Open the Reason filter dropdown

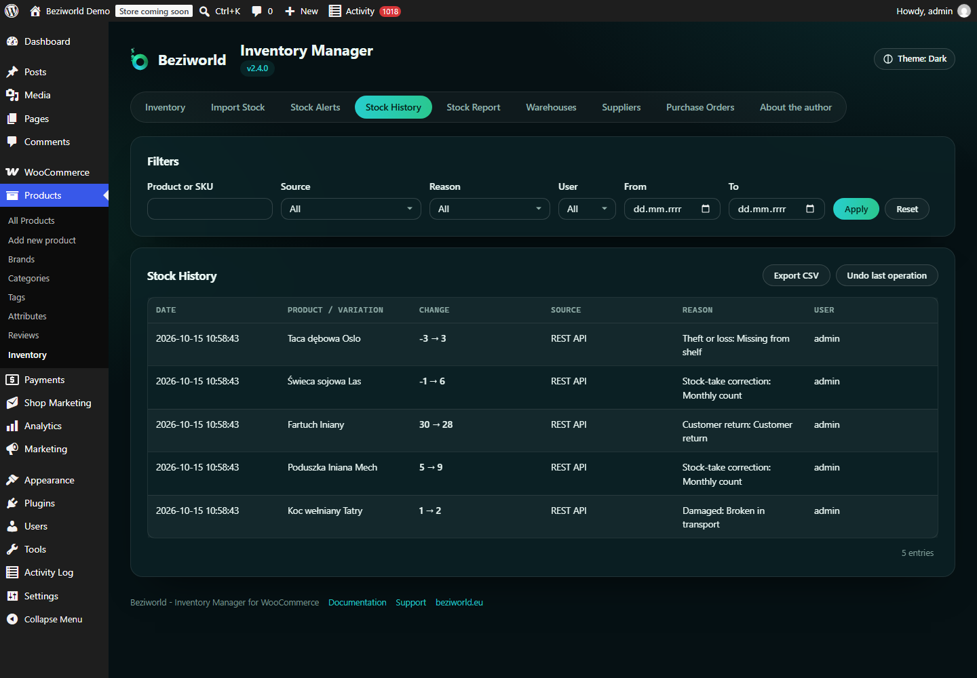[490, 209]
